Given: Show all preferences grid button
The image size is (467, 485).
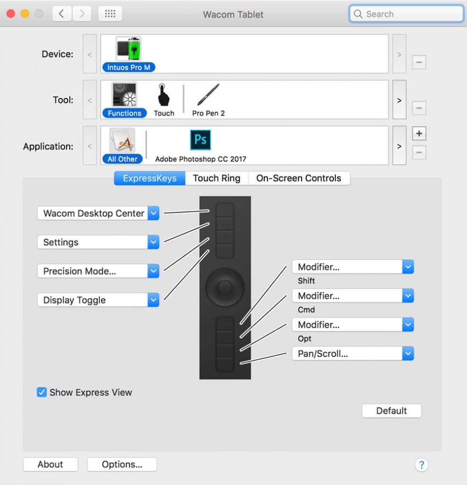Looking at the screenshot, I should coord(110,14).
